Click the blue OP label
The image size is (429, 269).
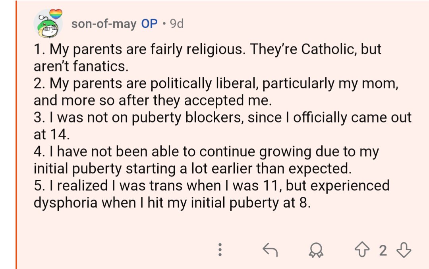click(149, 24)
